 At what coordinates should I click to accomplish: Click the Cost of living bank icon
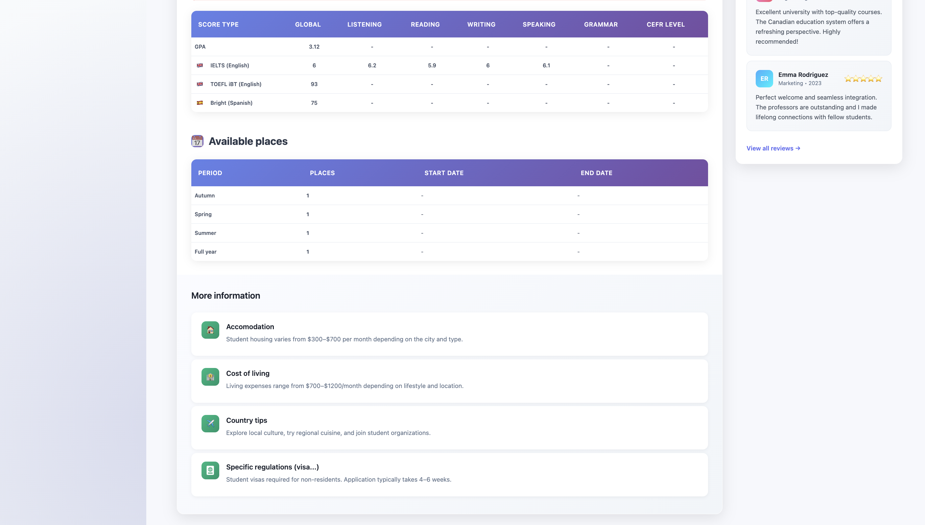(210, 377)
